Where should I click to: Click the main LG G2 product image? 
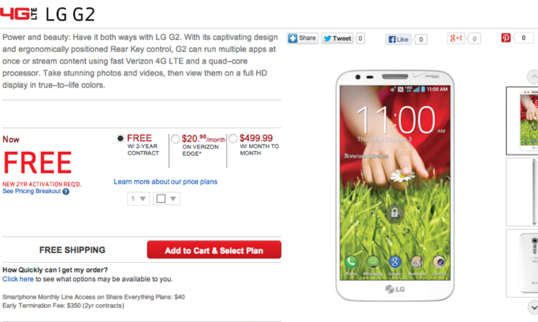point(395,185)
